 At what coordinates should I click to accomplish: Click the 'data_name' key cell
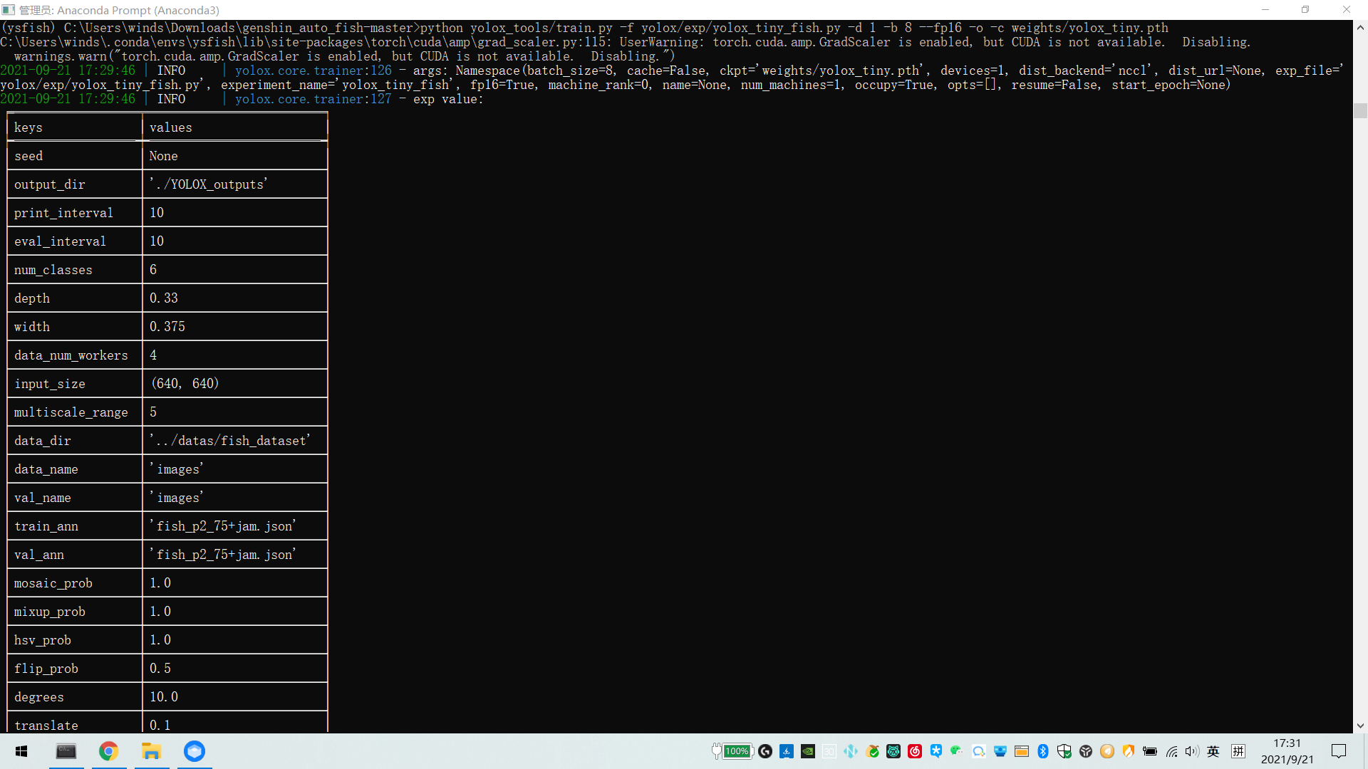pos(75,469)
